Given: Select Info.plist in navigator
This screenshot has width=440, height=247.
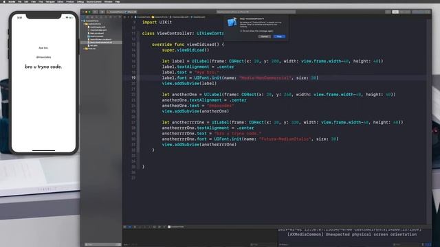Looking at the screenshot, I should pos(93,46).
